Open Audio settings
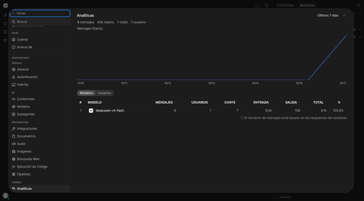Screen dimensions: 364x201 (x=40, y=144)
